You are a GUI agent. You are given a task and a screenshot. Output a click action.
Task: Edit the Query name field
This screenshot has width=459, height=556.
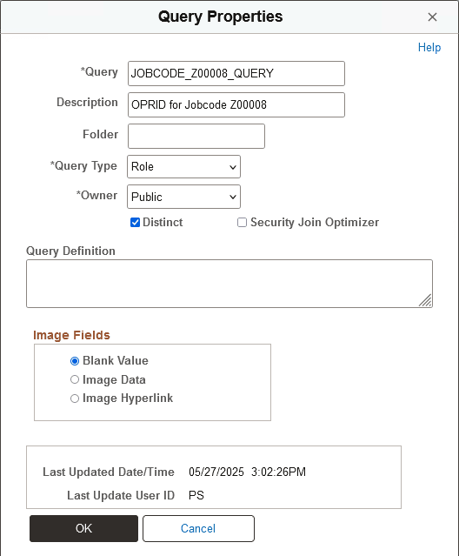(x=236, y=73)
